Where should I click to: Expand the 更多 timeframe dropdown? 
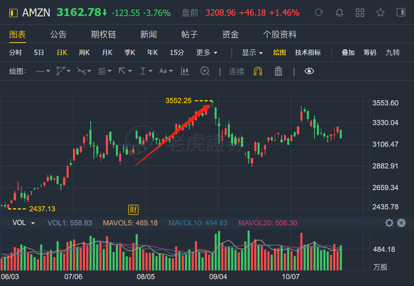click(x=207, y=53)
